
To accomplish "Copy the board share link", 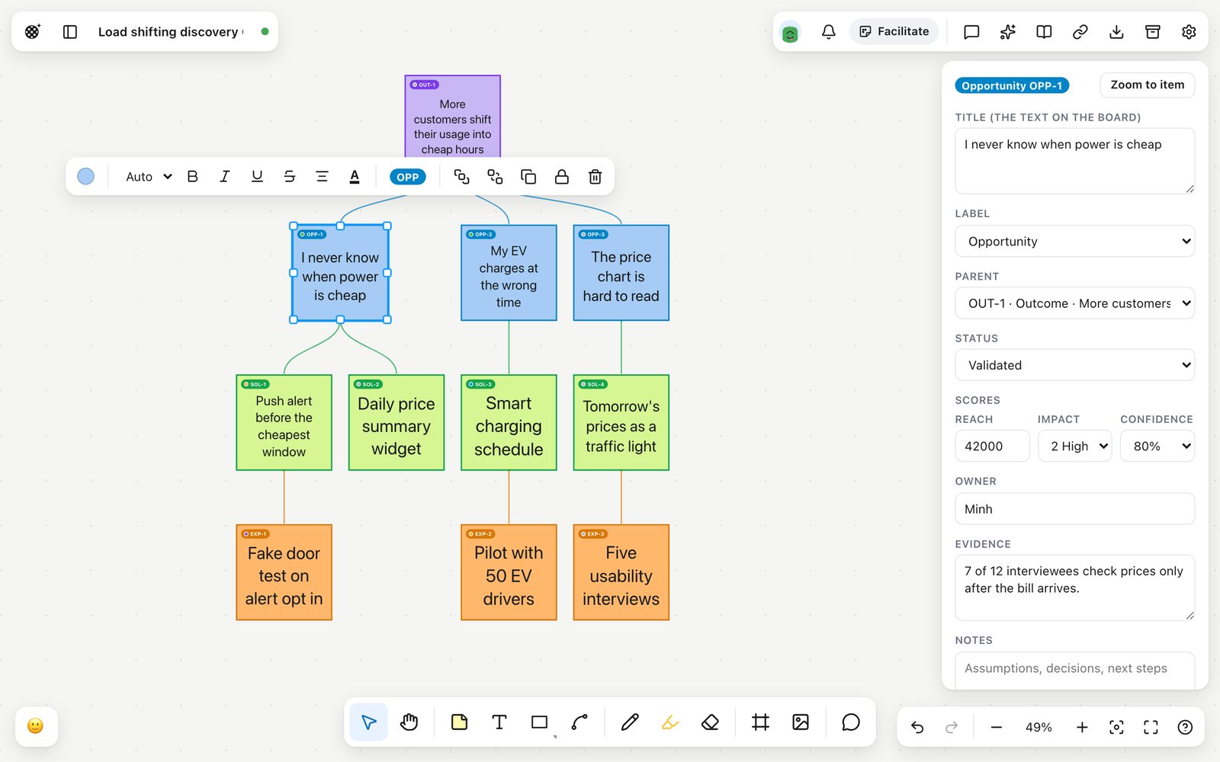I will coord(1080,32).
